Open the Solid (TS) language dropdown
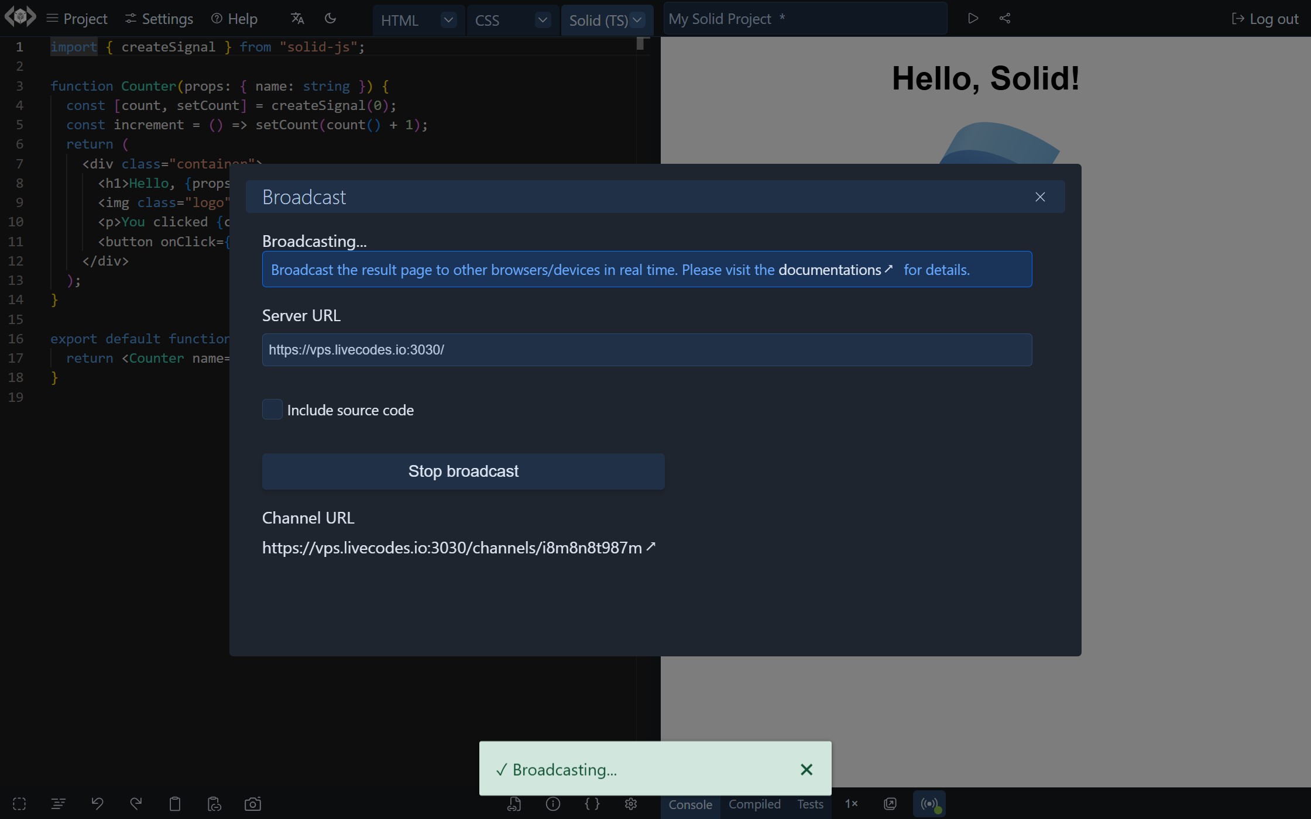The image size is (1311, 819). click(637, 19)
